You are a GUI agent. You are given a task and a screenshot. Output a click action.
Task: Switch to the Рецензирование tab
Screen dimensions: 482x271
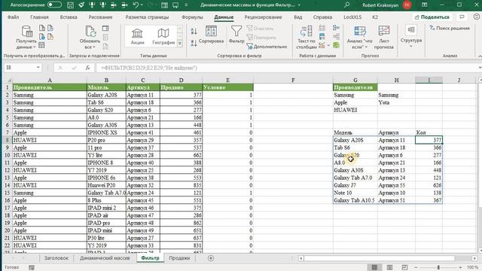(x=263, y=17)
